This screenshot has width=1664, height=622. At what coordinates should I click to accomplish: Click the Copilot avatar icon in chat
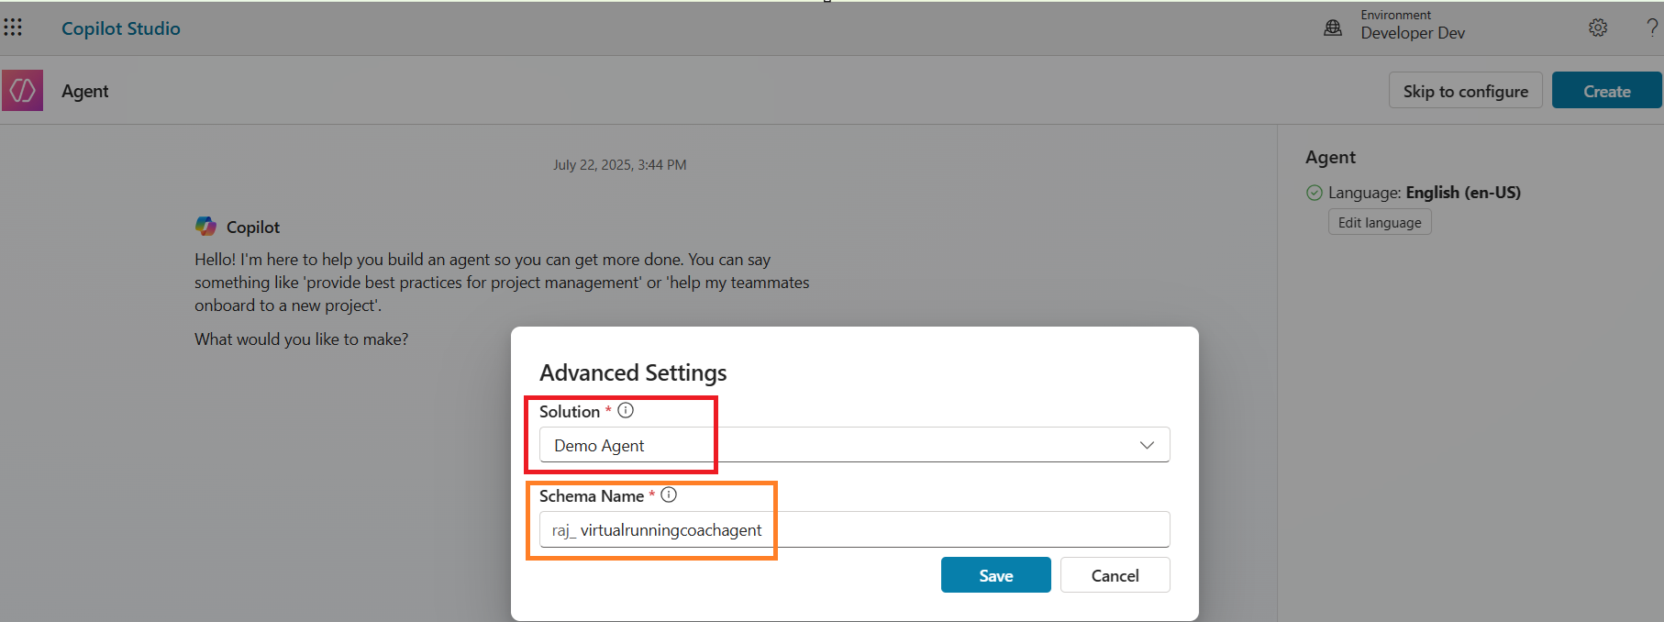(205, 226)
